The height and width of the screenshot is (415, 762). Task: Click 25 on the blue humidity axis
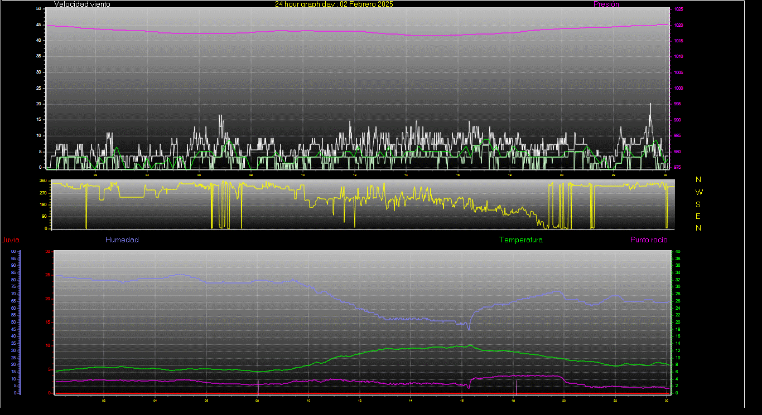pos(13,357)
